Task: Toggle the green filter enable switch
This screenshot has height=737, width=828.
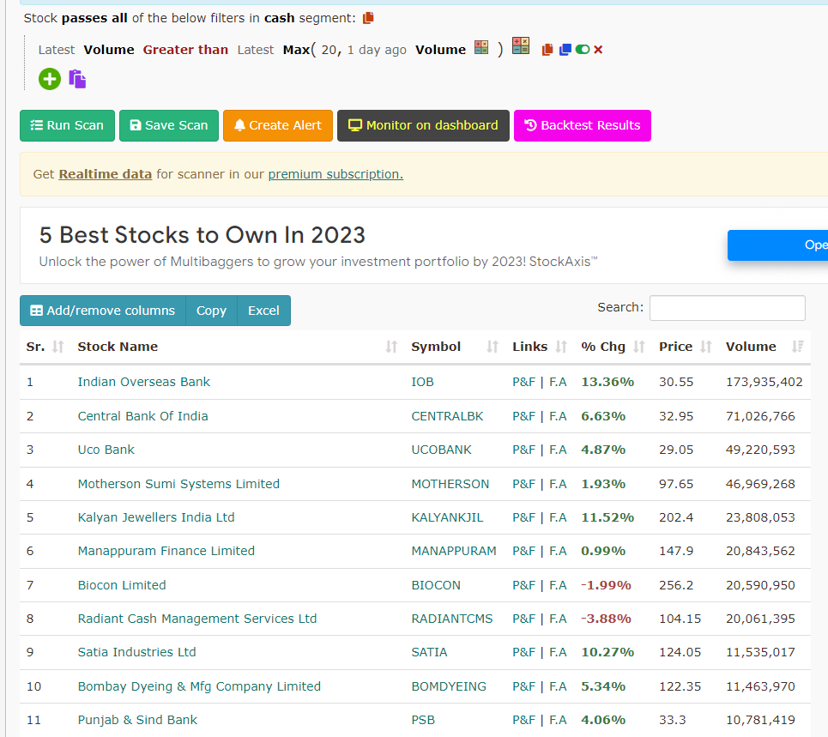Action: click(x=583, y=50)
